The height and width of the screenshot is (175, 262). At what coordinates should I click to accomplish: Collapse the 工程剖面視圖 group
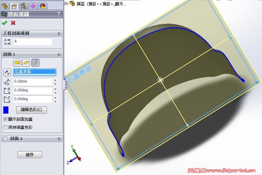[x=59, y=33]
